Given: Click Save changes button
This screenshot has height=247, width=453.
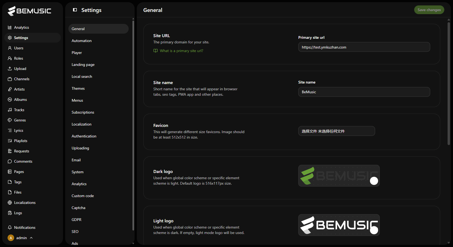Looking at the screenshot, I should click(x=429, y=10).
